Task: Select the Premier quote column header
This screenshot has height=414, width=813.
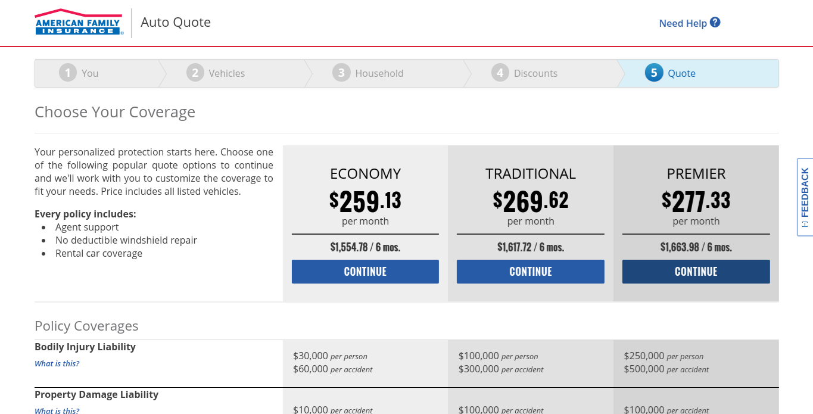Action: [696, 173]
